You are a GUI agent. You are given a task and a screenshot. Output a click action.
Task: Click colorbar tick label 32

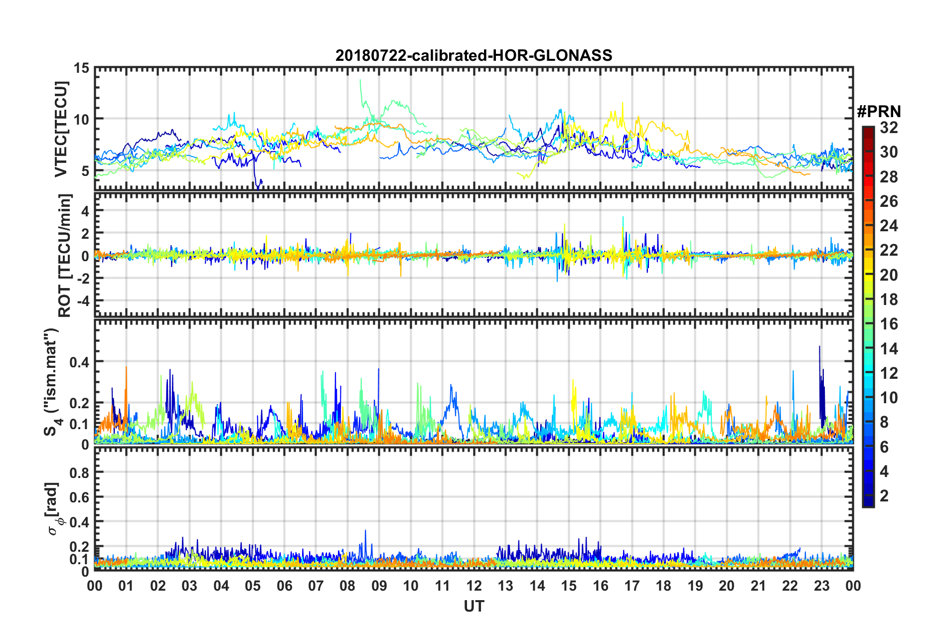889,128
